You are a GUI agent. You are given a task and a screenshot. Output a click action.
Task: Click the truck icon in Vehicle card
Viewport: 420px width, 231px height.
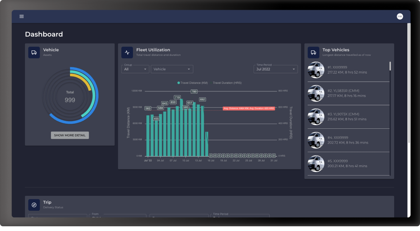click(34, 52)
